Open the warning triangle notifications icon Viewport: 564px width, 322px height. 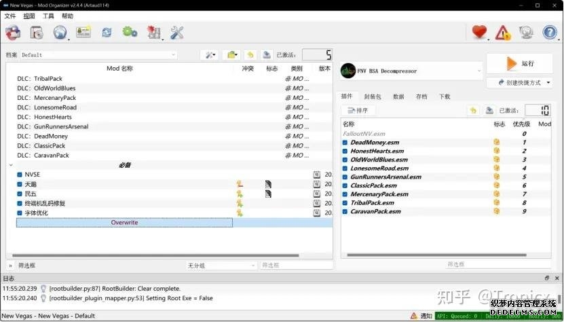[503, 32]
